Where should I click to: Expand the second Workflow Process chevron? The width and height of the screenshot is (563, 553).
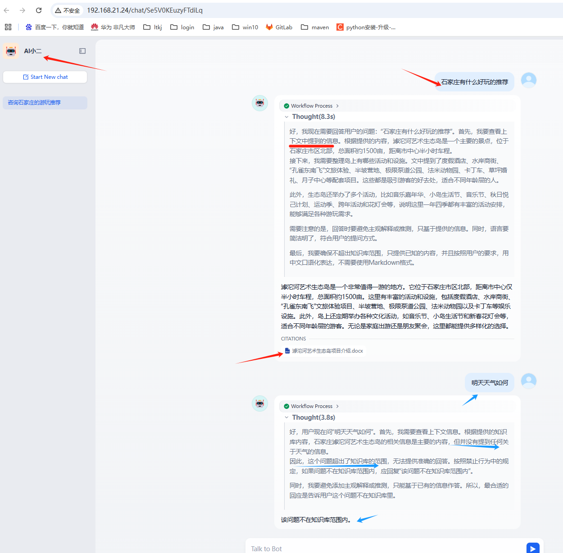click(x=337, y=406)
